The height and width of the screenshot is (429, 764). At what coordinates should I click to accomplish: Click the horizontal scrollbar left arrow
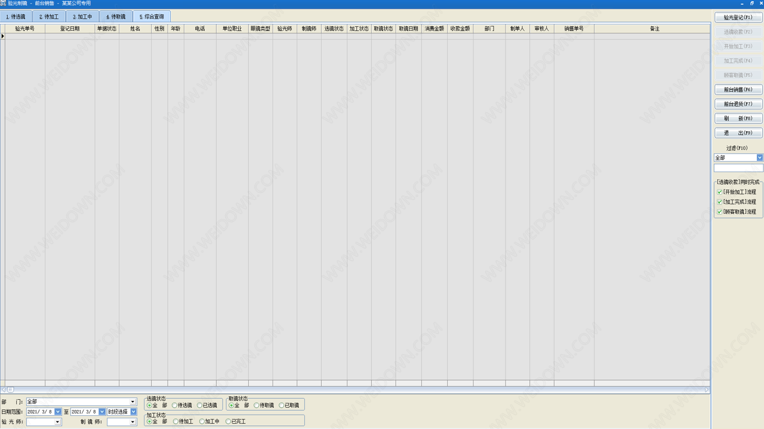(x=3, y=390)
